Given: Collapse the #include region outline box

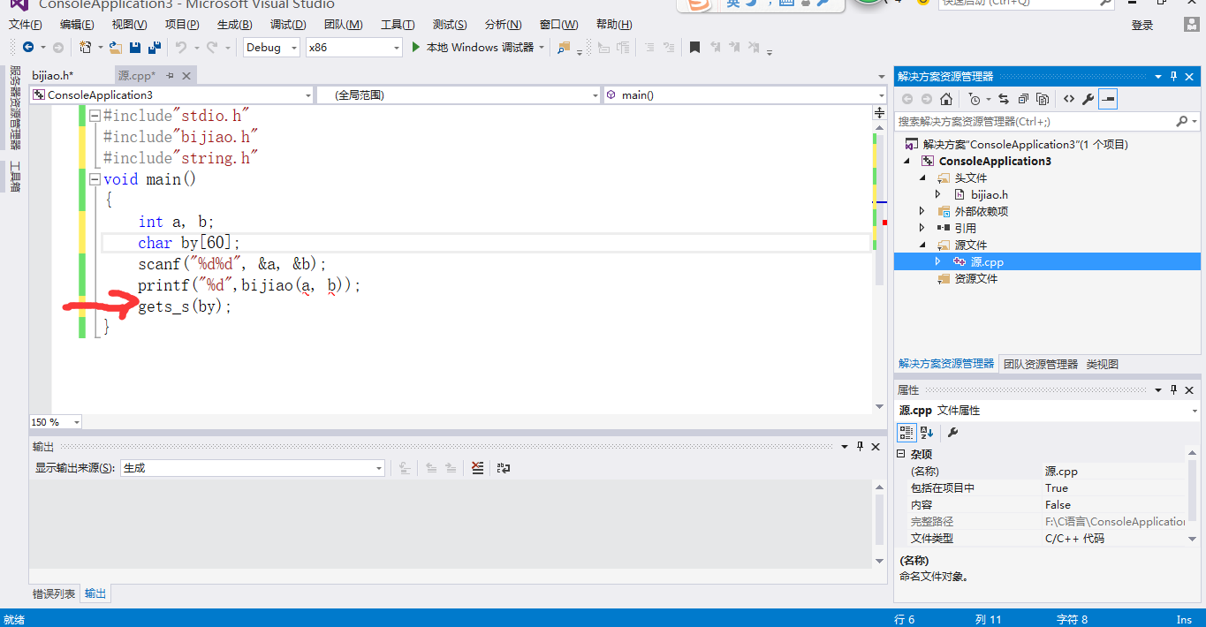Looking at the screenshot, I should pos(95,116).
